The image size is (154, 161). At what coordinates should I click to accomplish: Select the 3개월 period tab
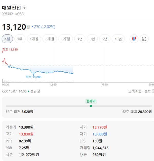tap(50, 39)
